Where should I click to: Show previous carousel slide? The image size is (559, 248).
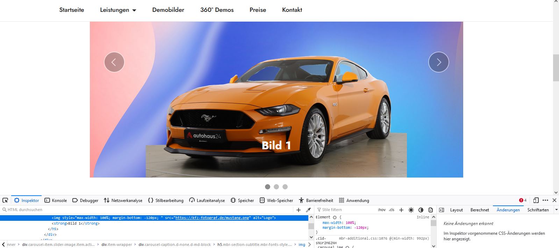pos(114,62)
